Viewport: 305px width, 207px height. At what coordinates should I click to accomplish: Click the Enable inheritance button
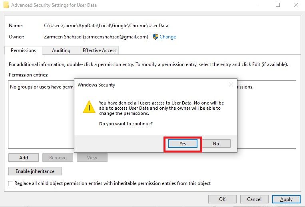[35, 171]
